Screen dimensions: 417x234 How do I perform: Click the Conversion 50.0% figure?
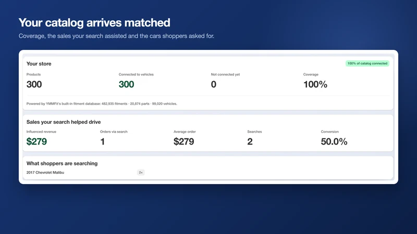[x=334, y=141]
